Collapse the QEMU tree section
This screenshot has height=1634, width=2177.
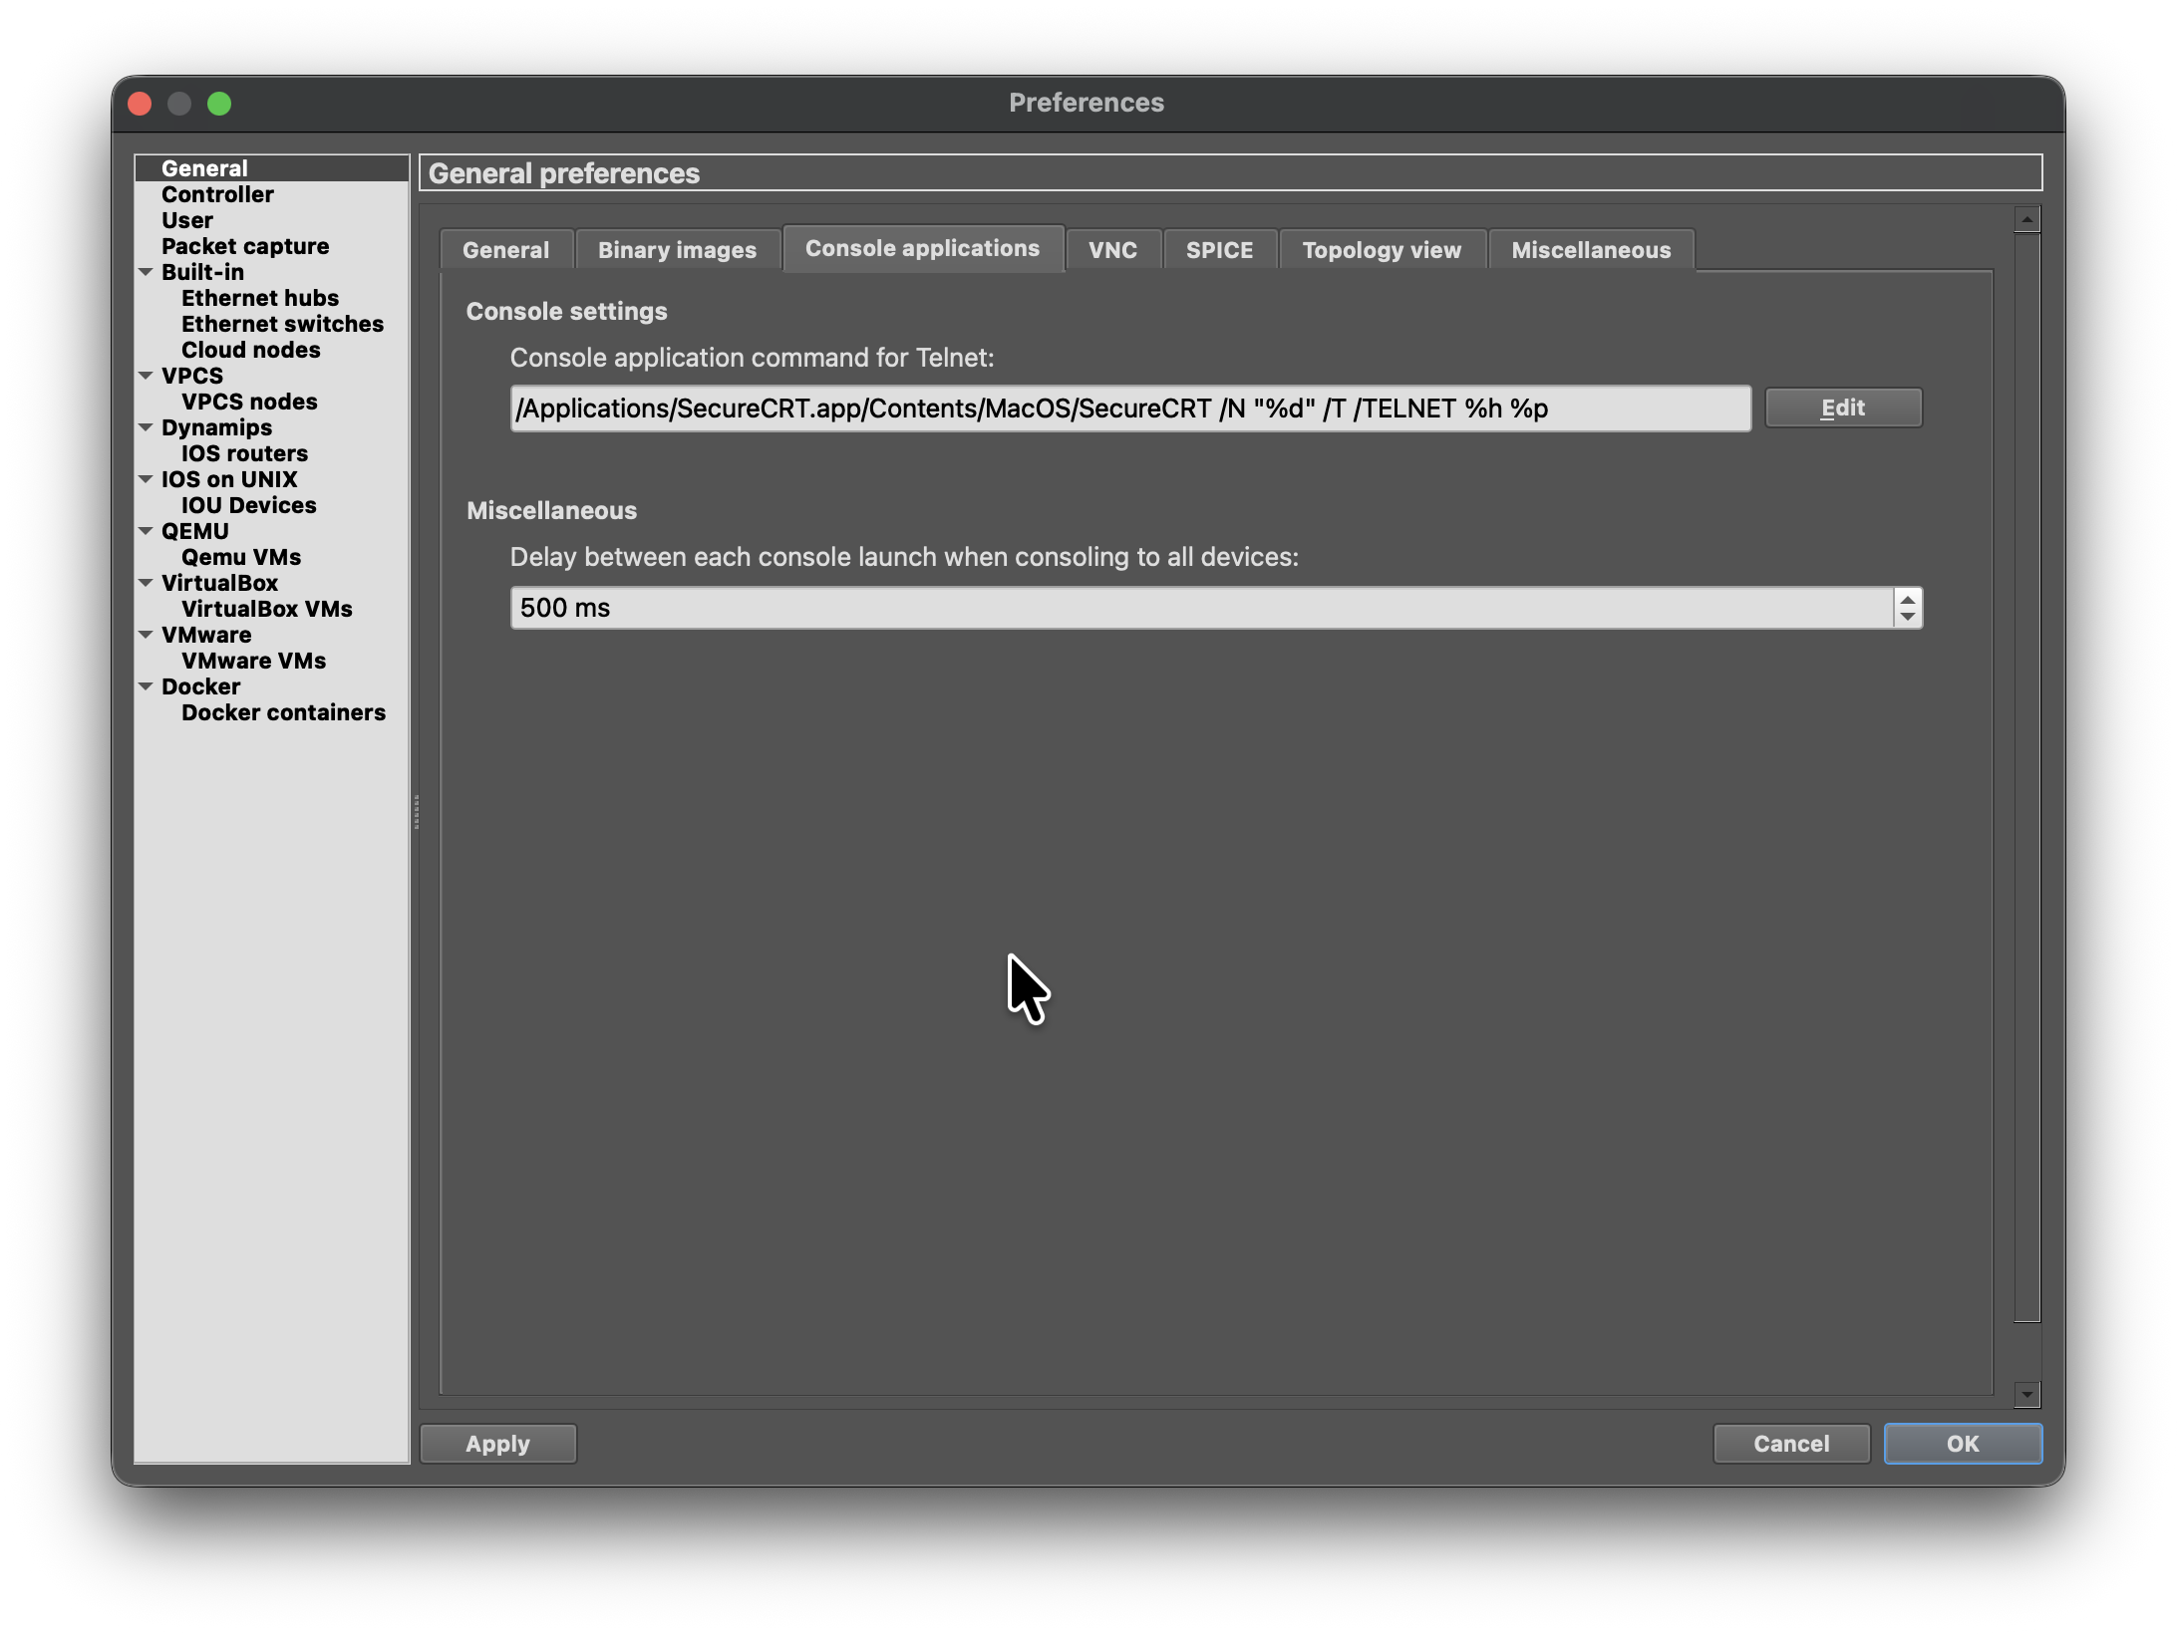tap(146, 531)
